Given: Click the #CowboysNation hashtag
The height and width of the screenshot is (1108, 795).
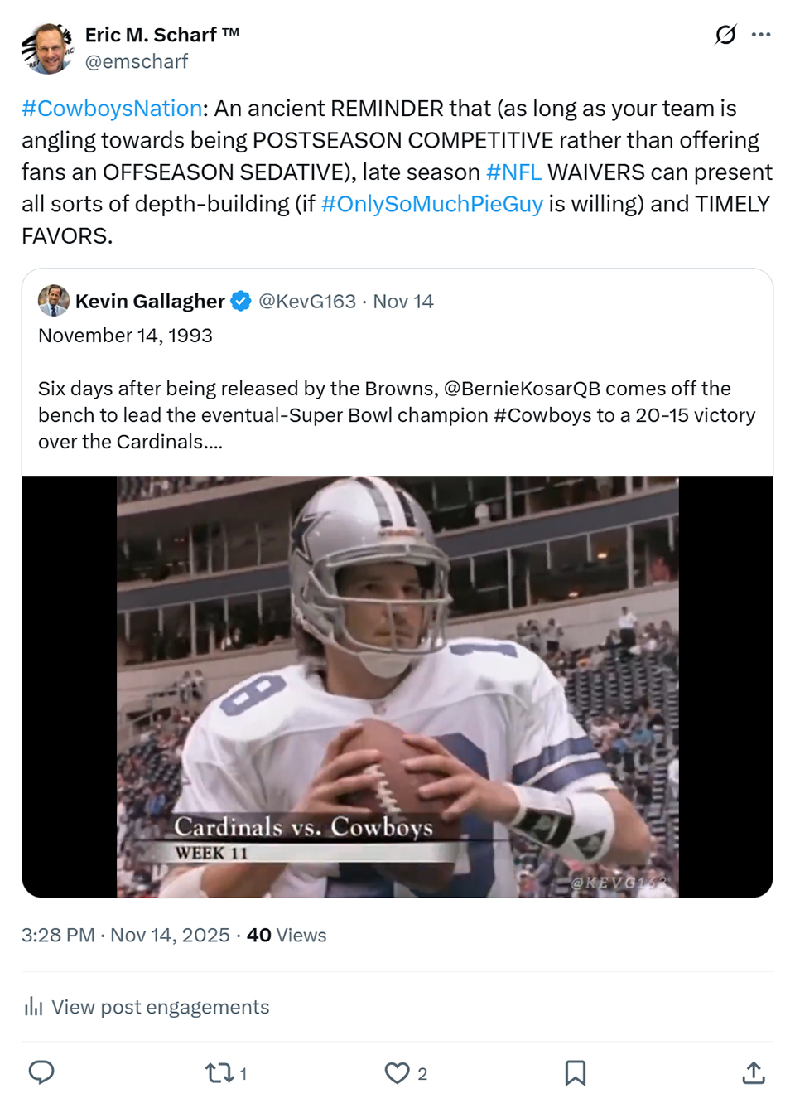Looking at the screenshot, I should (112, 109).
